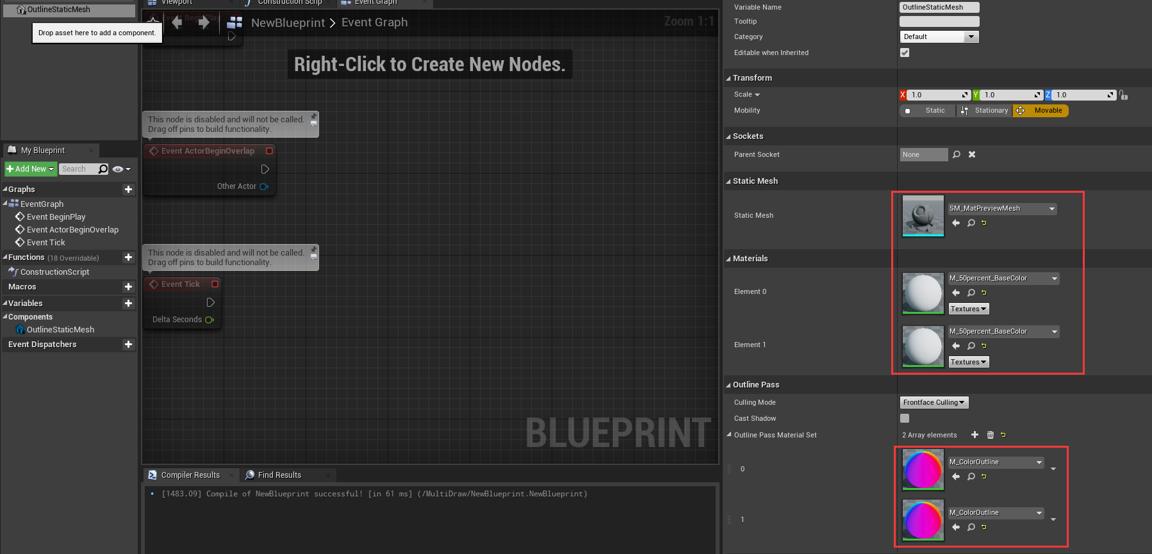Click the scale lock icon in Transform
The height and width of the screenshot is (554, 1152).
pos(1124,95)
